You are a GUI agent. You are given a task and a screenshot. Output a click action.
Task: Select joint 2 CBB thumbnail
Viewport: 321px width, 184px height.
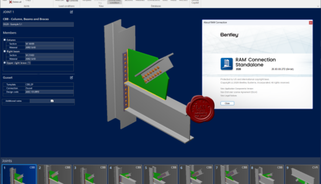coord(55,174)
